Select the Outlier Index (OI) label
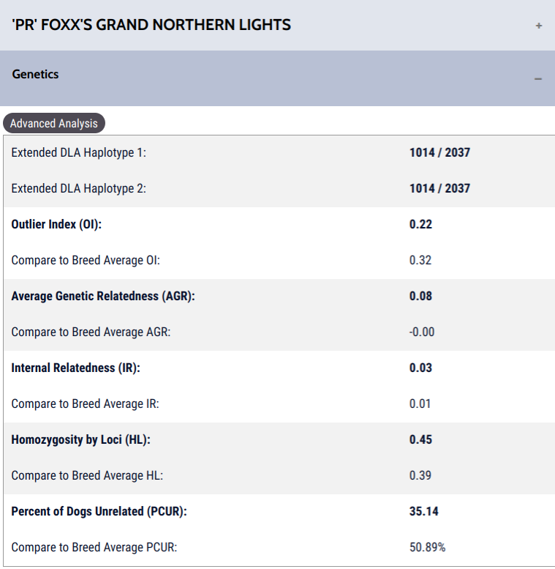The width and height of the screenshot is (555, 569). click(x=56, y=225)
